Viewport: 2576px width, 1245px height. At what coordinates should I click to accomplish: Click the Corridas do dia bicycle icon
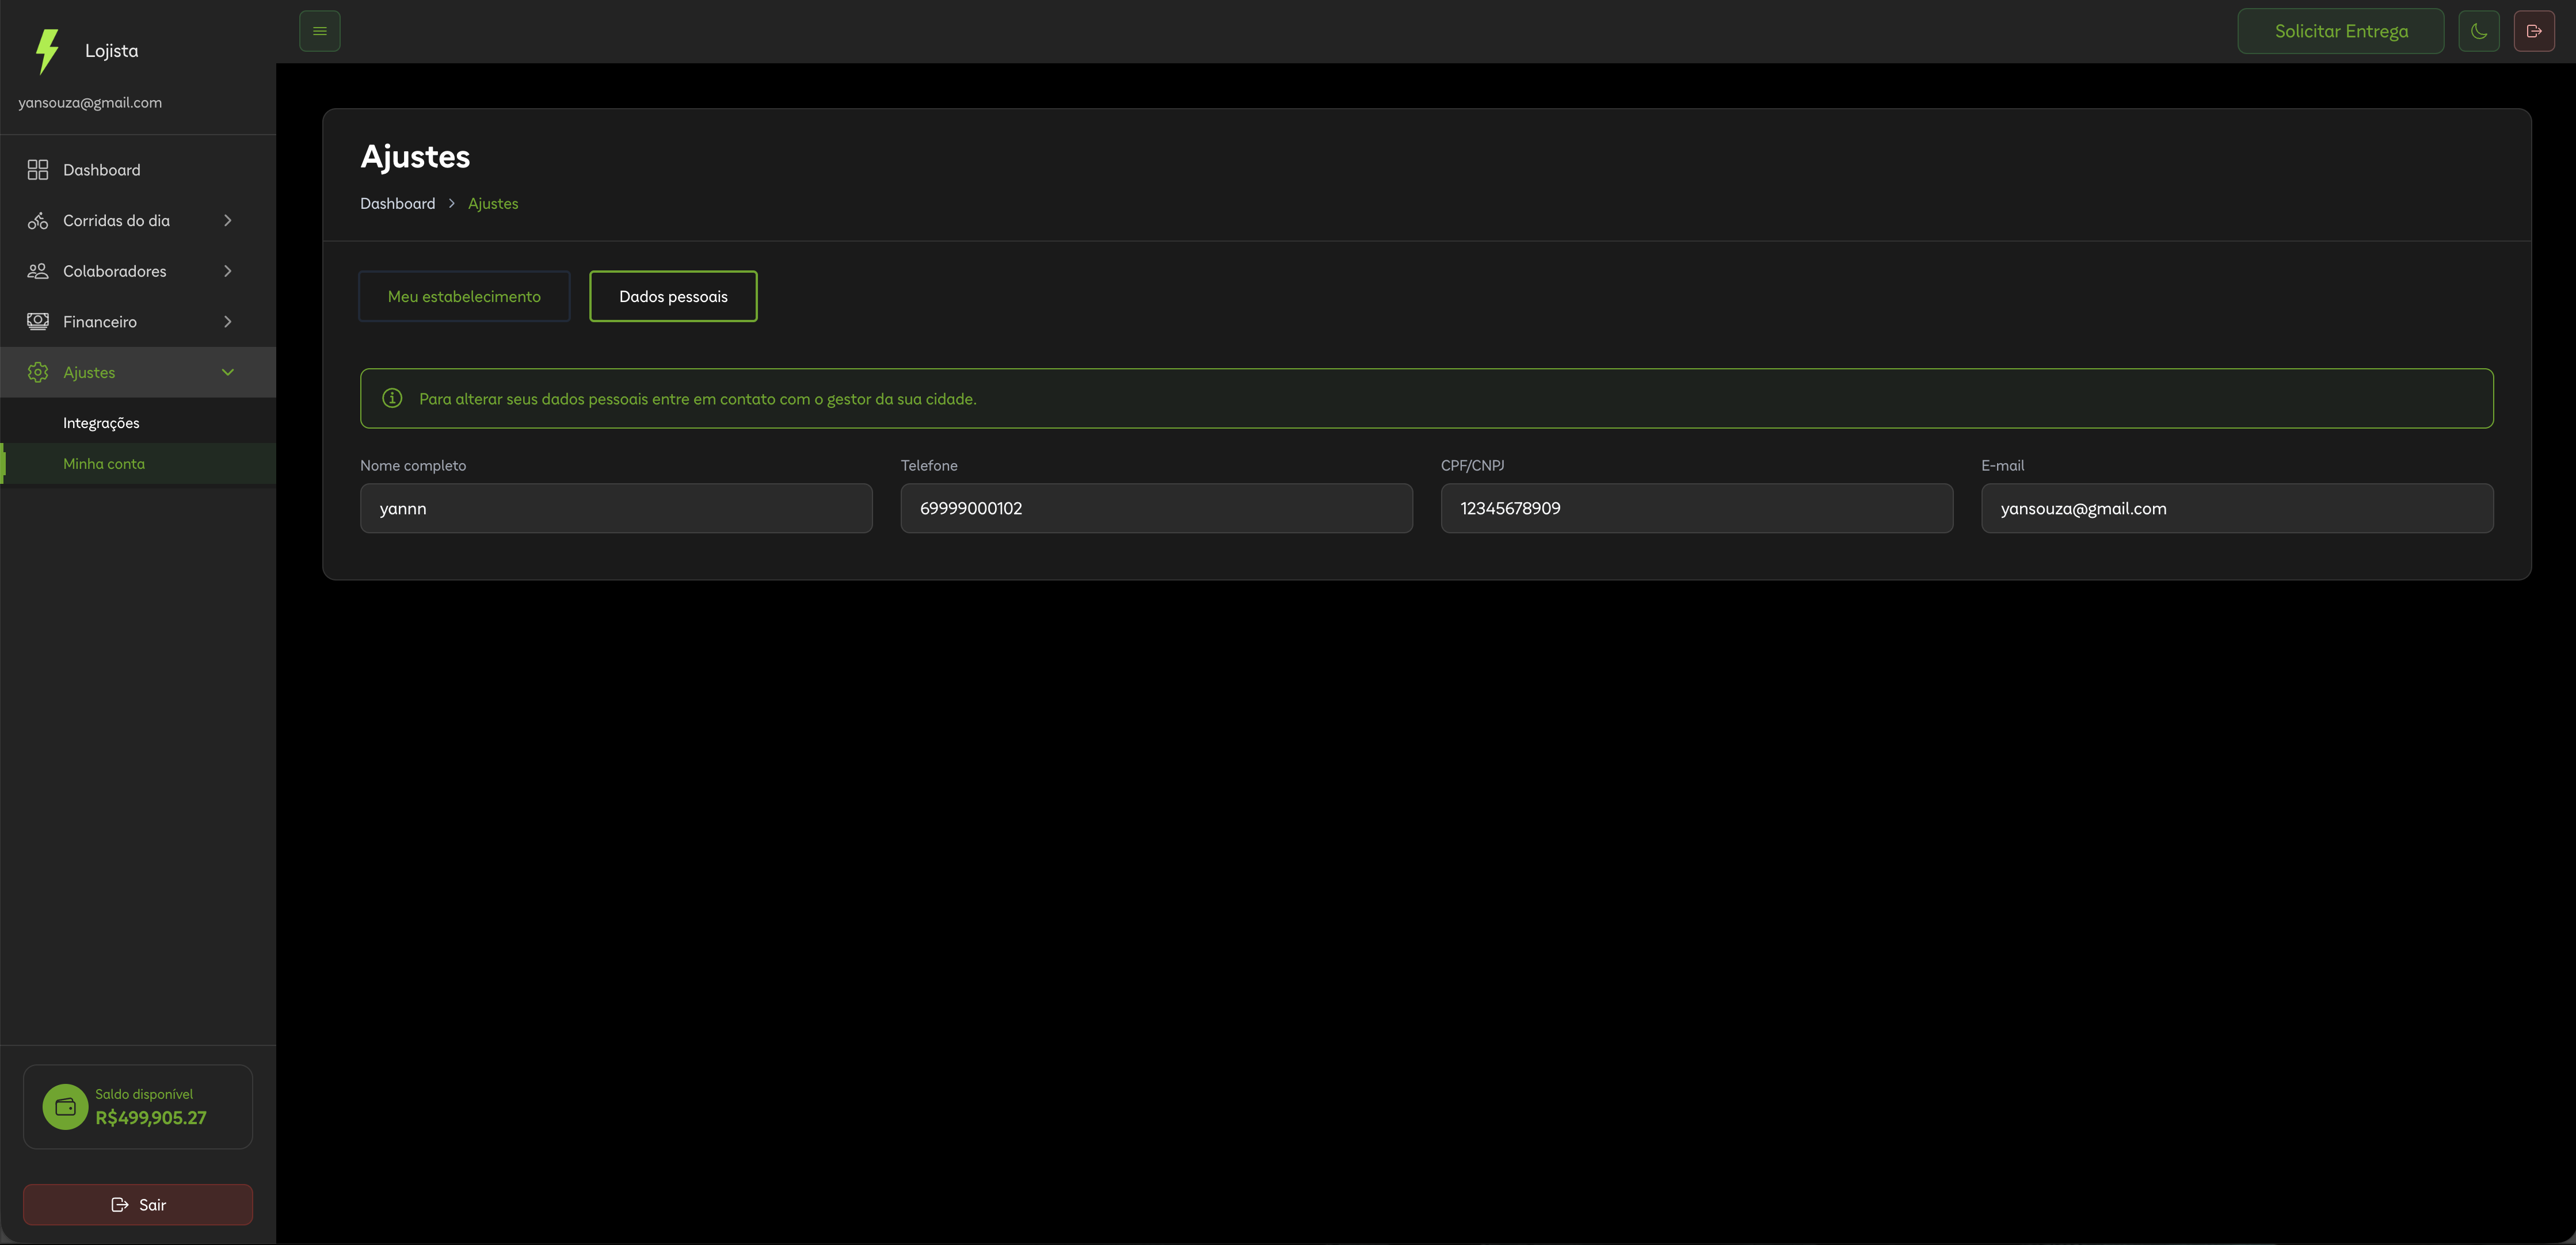point(38,221)
